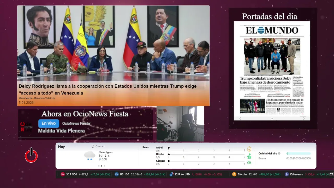Click the umbrella precipitation icon beside 20%

100,159
